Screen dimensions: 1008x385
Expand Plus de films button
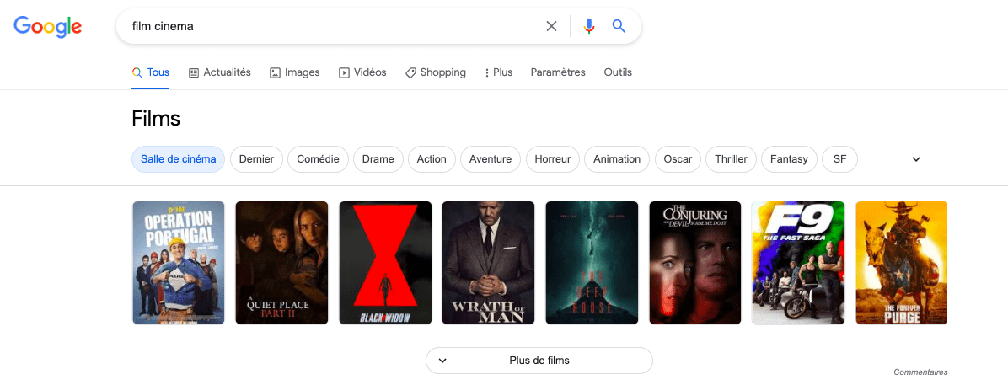(539, 361)
